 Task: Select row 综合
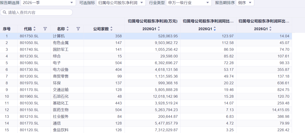point(146,56)
